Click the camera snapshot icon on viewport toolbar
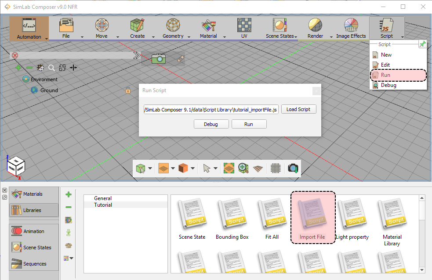This screenshot has height=280, width=432. pyautogui.click(x=293, y=168)
